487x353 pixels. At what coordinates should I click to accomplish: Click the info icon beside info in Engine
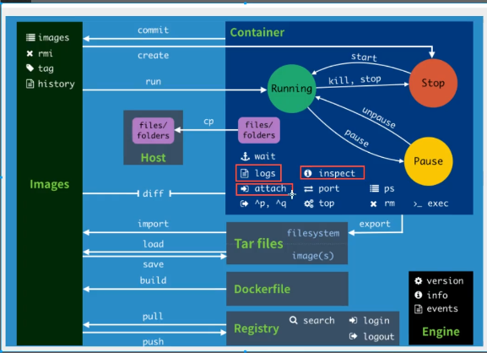tap(419, 295)
